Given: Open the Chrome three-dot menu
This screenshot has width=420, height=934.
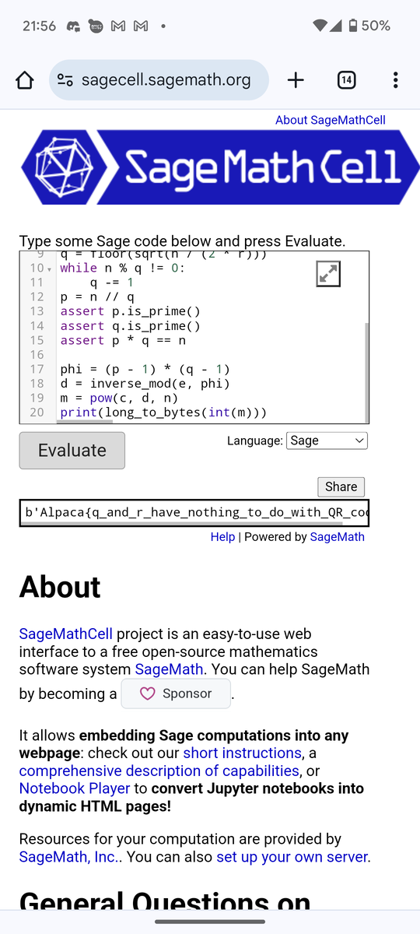Looking at the screenshot, I should 395,80.
